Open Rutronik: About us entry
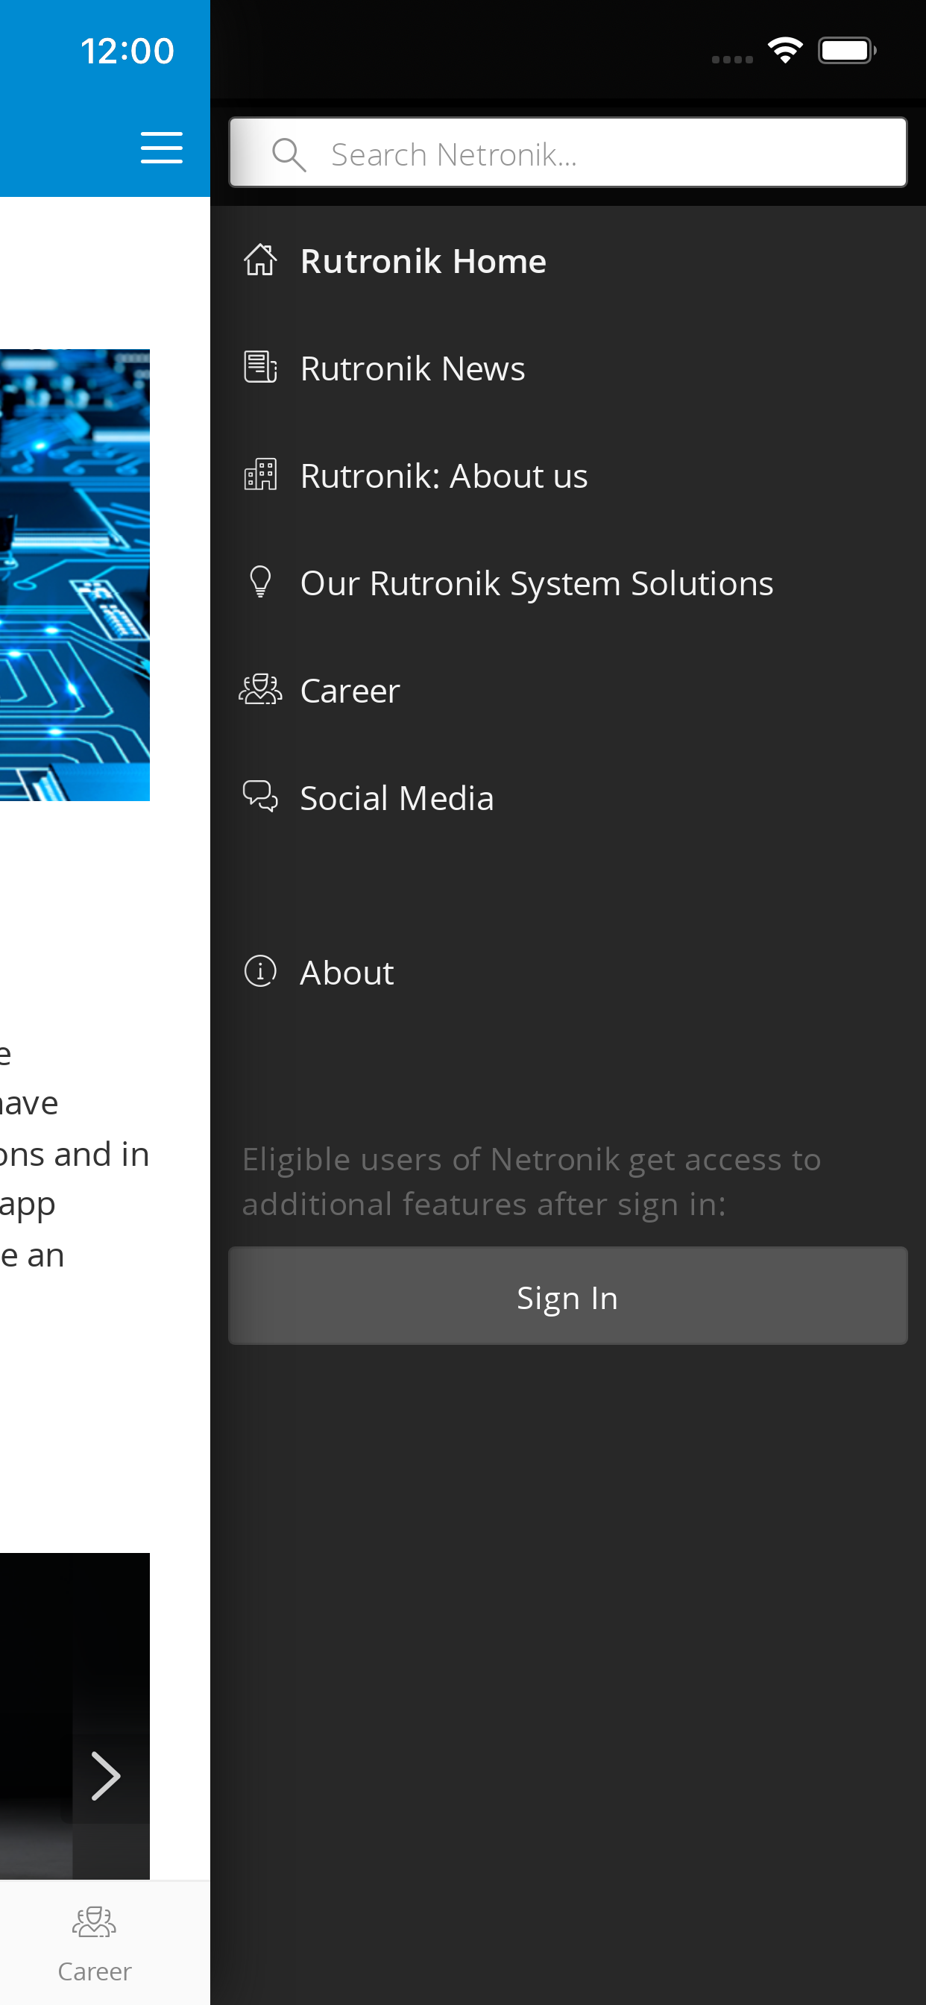The width and height of the screenshot is (926, 2005). [x=567, y=476]
